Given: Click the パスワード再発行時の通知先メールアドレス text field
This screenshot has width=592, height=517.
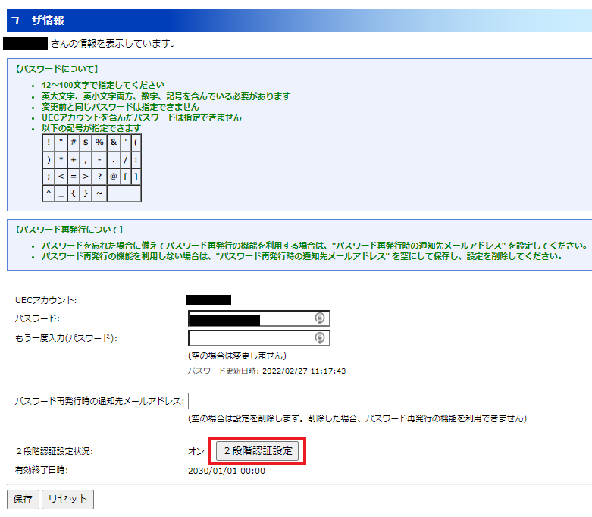Looking at the screenshot, I should click(x=349, y=401).
